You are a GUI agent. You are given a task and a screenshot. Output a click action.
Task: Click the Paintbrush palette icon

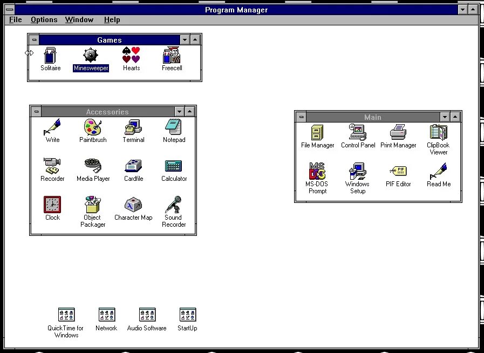click(x=93, y=127)
